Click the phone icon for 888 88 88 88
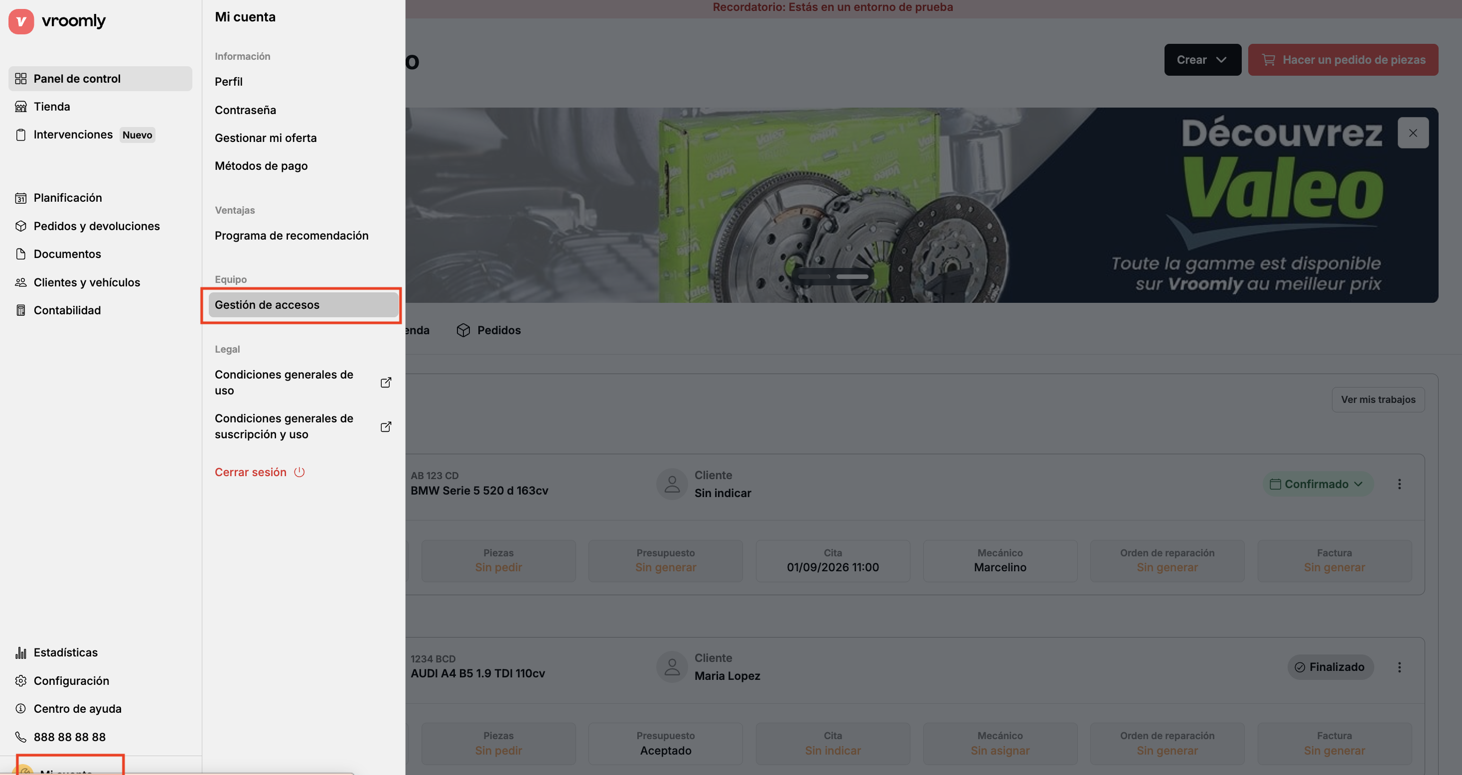 pyautogui.click(x=21, y=737)
